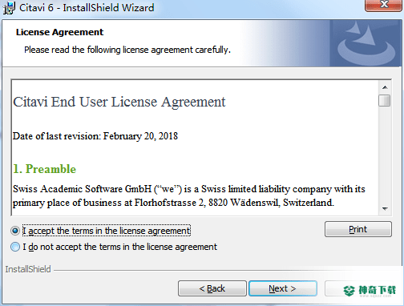Click the license text scroll-down arrow

(385, 209)
